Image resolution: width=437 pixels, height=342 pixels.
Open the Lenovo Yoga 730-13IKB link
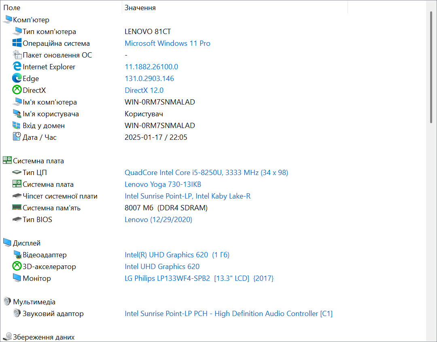pyautogui.click(x=163, y=184)
